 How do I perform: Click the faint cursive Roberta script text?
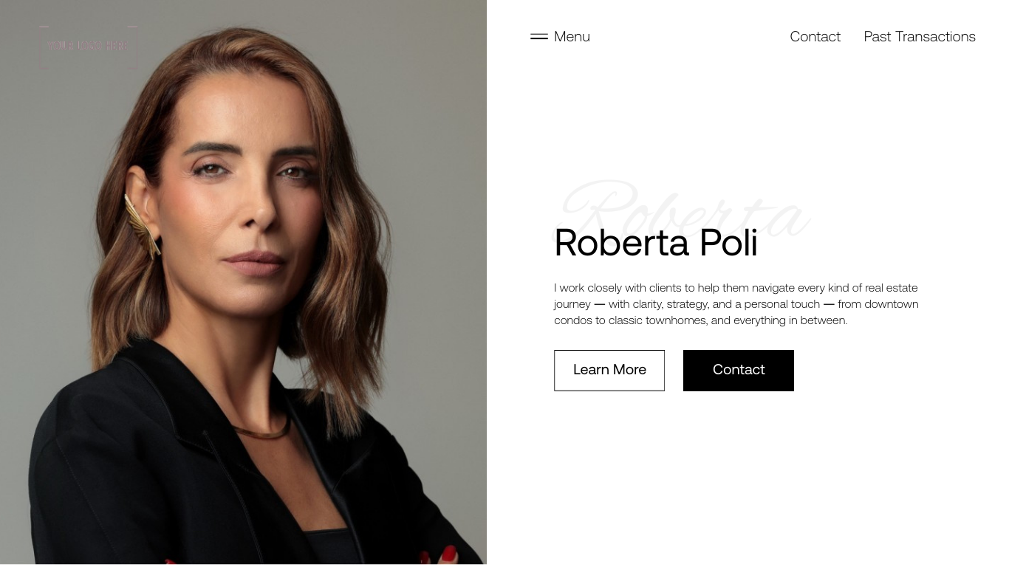(x=683, y=208)
